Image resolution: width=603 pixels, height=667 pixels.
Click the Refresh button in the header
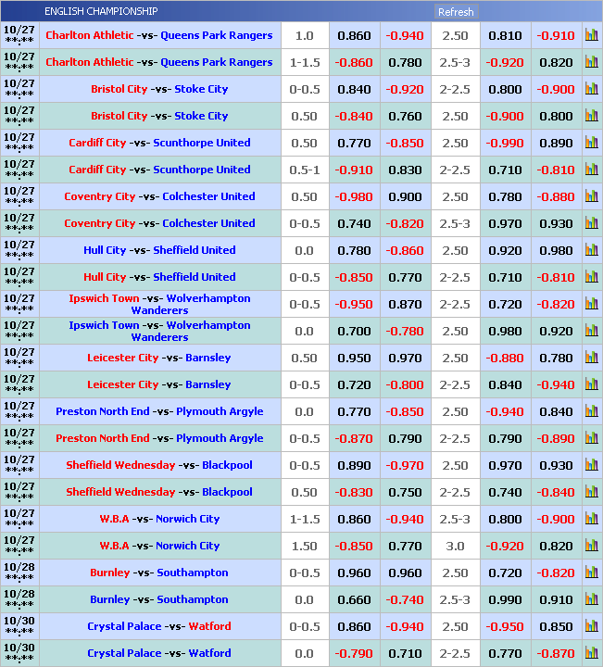click(456, 12)
